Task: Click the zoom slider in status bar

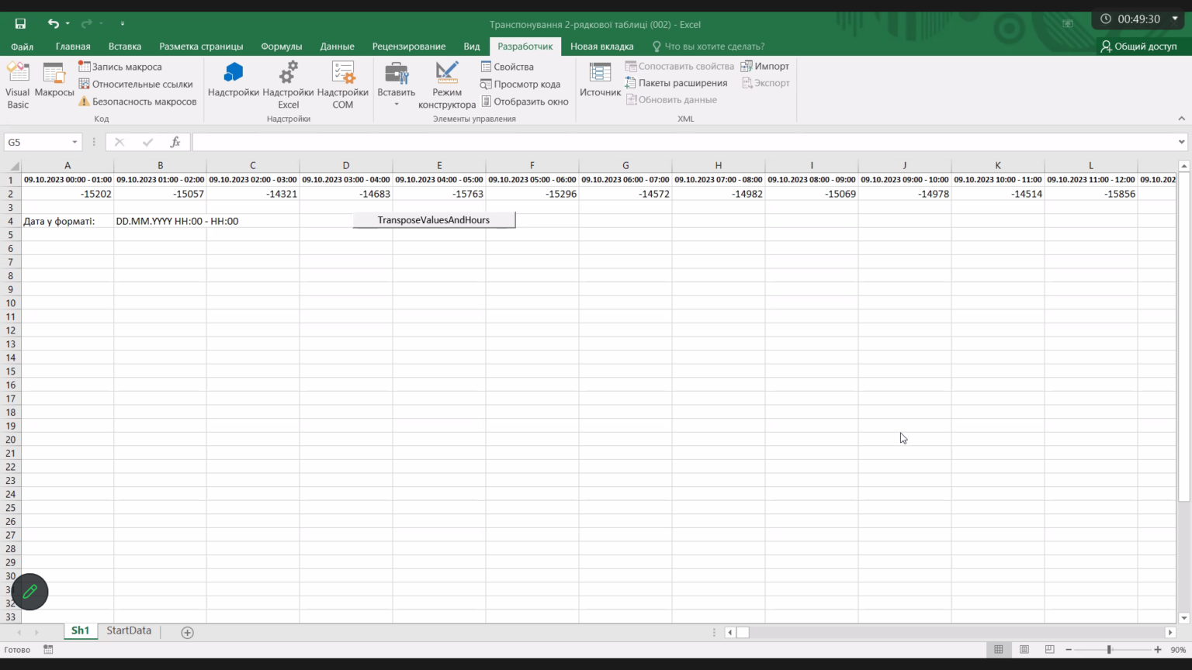Action: coord(1109,650)
